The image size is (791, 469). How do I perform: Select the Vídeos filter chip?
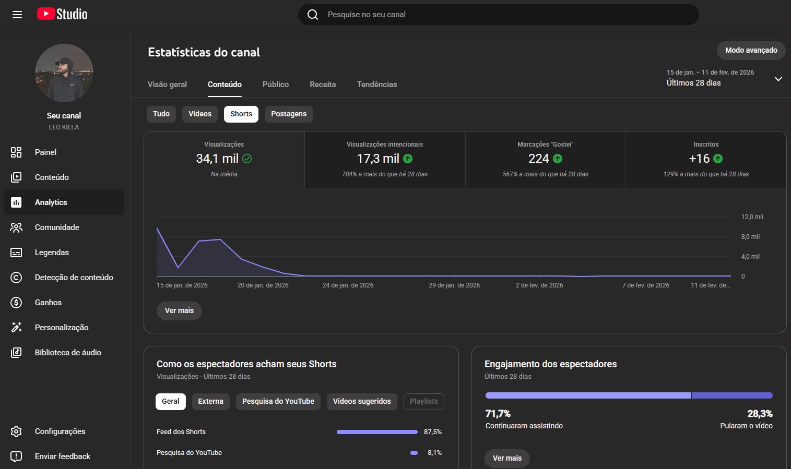pyautogui.click(x=200, y=114)
